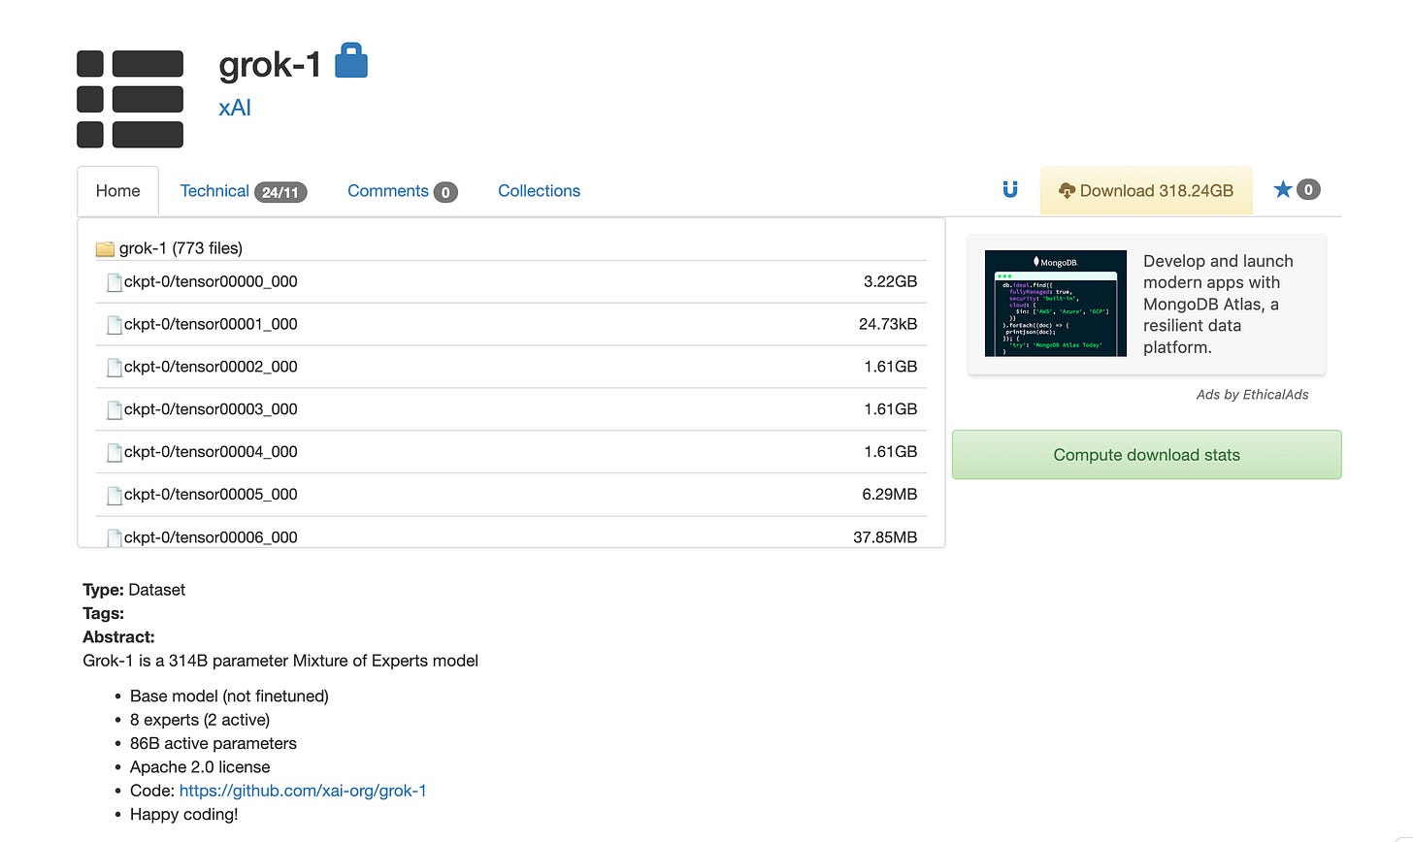Image resolution: width=1413 pixels, height=842 pixels.
Task: Click the Happy coding! bullet
Action: 183,815
